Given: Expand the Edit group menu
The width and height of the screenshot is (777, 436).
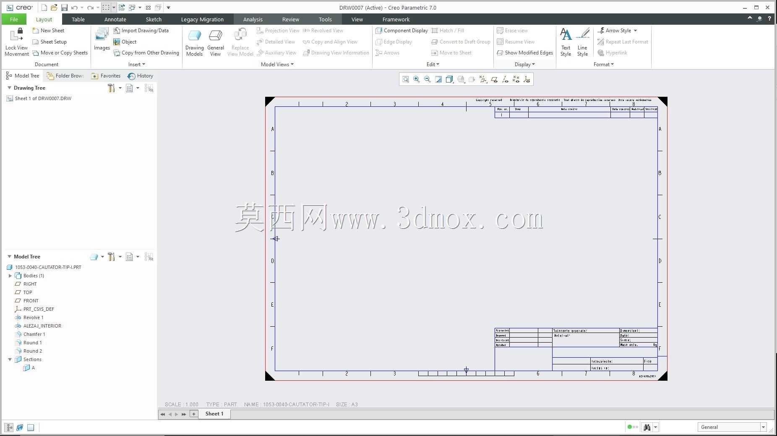Looking at the screenshot, I should pyautogui.click(x=433, y=64).
